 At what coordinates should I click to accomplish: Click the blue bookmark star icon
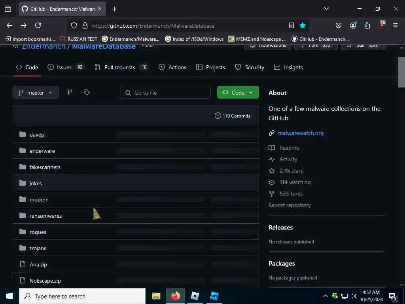tap(303, 25)
